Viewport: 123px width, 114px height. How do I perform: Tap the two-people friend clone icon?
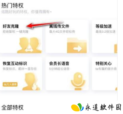29,45
